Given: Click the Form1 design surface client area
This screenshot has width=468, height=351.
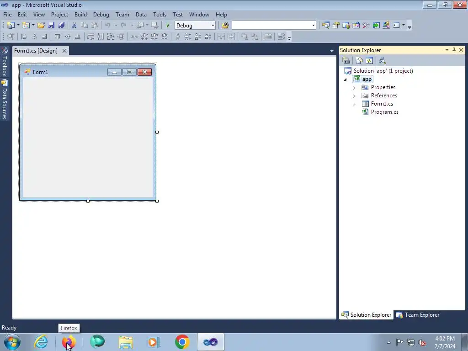Looking at the screenshot, I should coord(88,137).
